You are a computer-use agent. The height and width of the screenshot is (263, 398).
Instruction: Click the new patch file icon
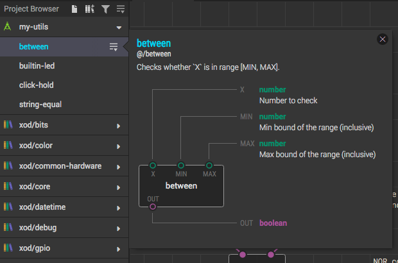pyautogui.click(x=74, y=9)
